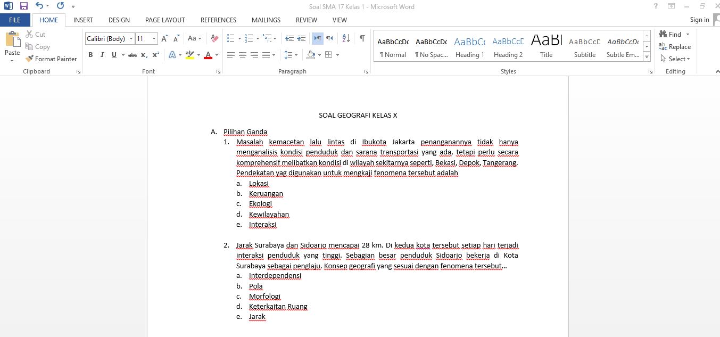Open the FILE tab
720x337 pixels.
15,20
